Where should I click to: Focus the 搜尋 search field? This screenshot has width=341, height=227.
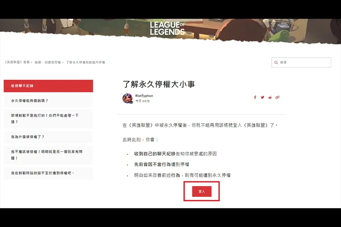coord(301,62)
